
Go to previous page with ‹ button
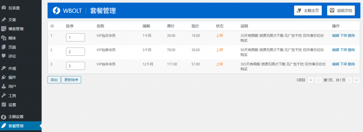[318, 80]
